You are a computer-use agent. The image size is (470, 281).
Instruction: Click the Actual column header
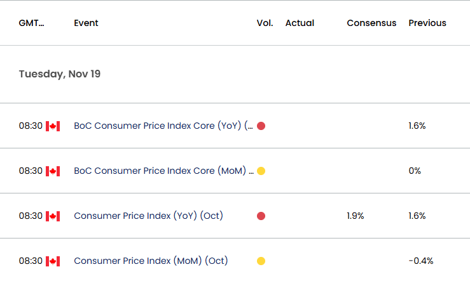point(300,23)
